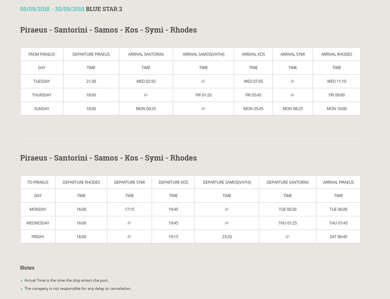Select the TUE 00:30 Santorini departure
Screen dimensions: 390x299
pos(288,209)
